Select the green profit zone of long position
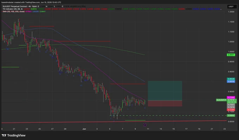This screenshot has width=239, height=140. tap(165, 91)
